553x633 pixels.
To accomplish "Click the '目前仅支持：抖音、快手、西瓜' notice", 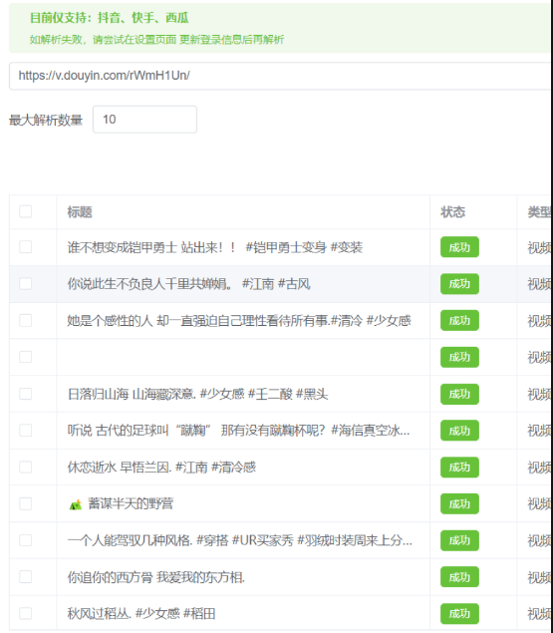I will [x=109, y=18].
